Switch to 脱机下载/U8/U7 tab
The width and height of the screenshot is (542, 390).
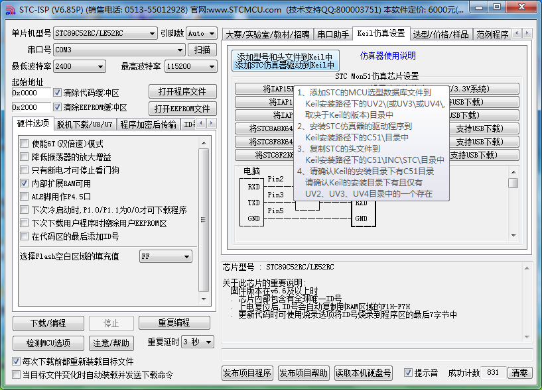[x=85, y=124]
